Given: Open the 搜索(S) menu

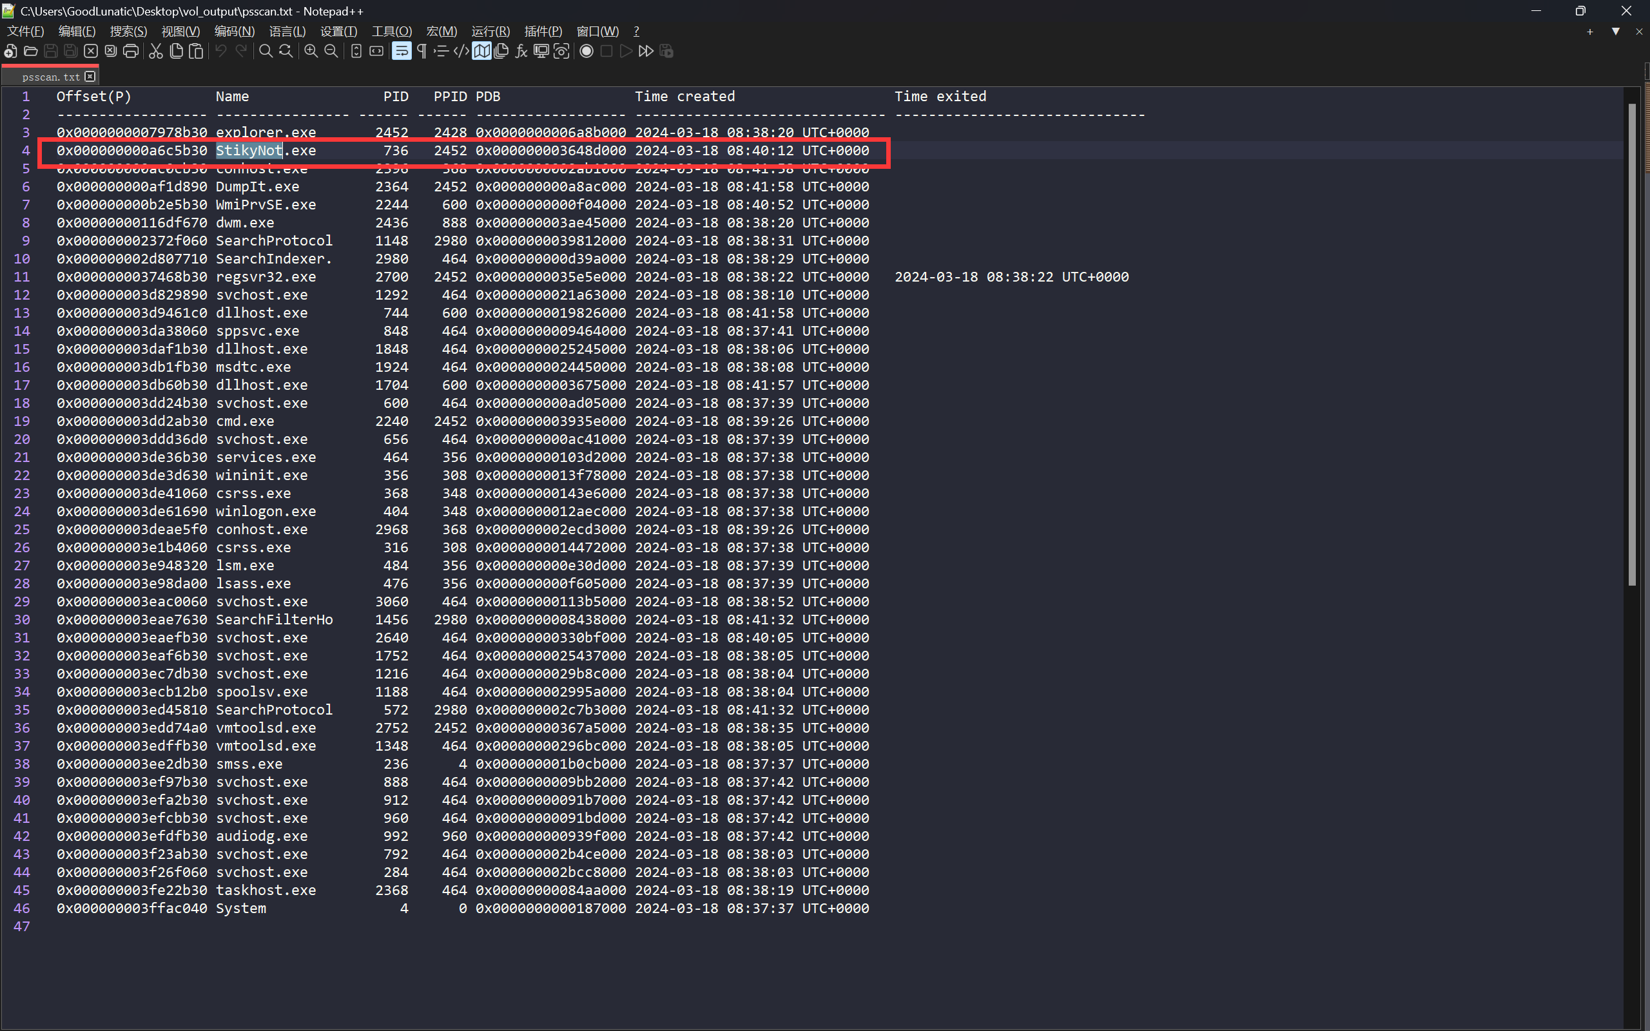Looking at the screenshot, I should [x=128, y=32].
